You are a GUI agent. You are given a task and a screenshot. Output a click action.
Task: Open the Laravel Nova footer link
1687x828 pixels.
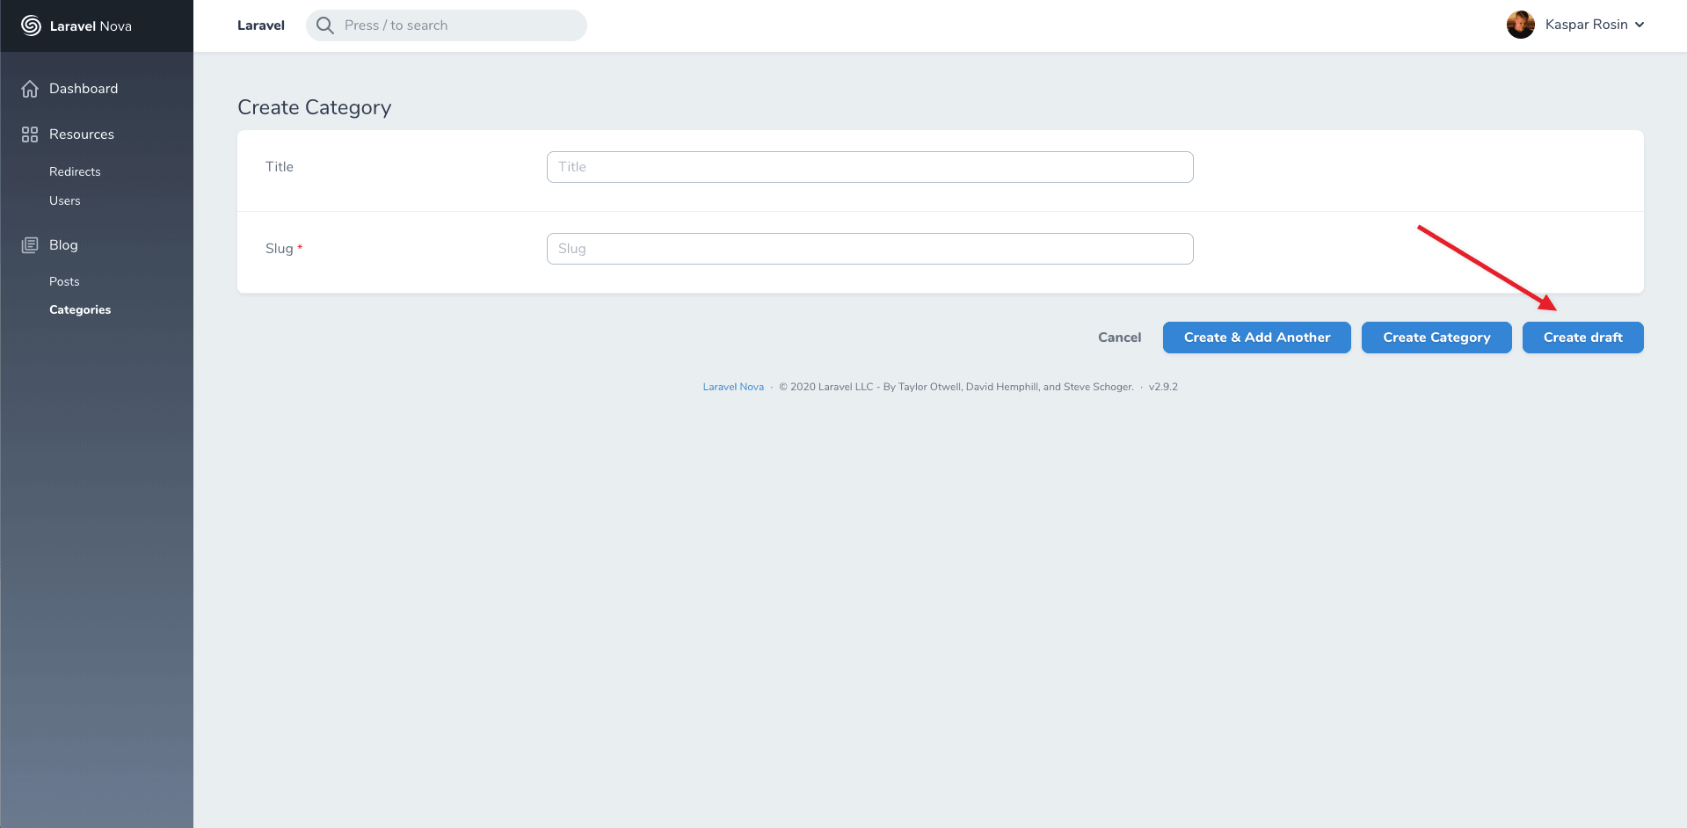(733, 387)
